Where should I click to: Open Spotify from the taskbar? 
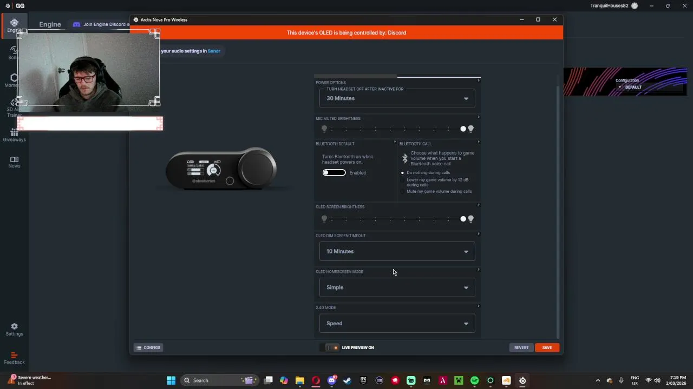point(475,380)
